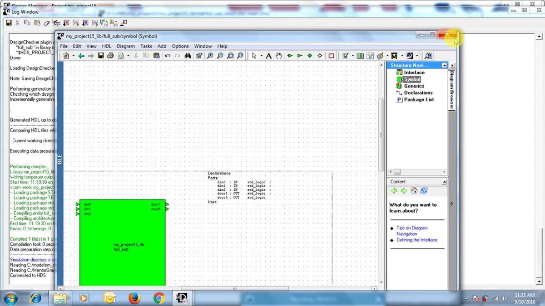Open the Tasks menu
This screenshot has height=306, width=545.
pyautogui.click(x=146, y=46)
